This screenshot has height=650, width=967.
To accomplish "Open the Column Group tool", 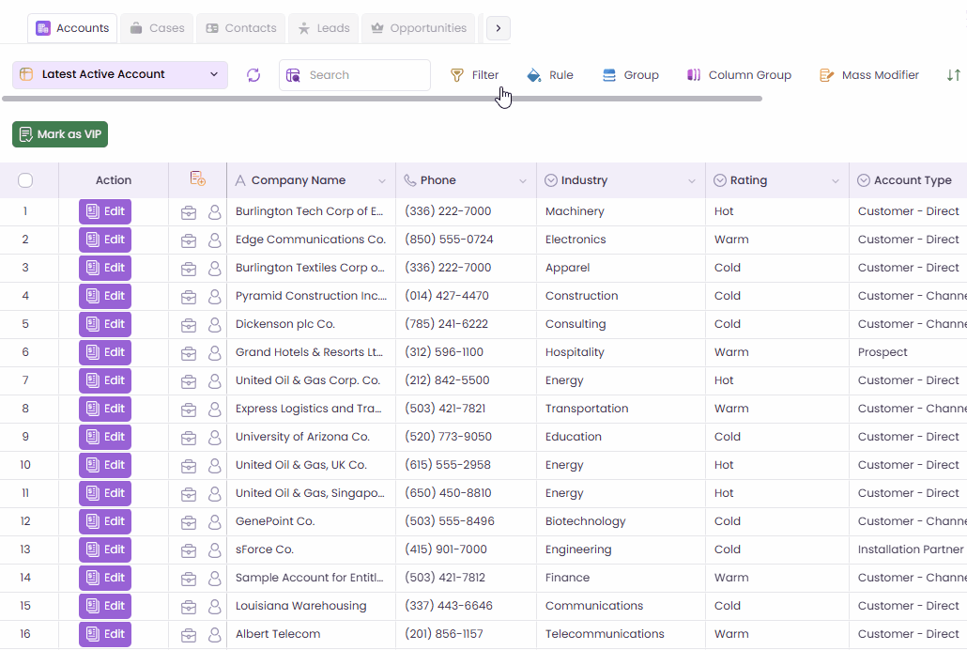I will tap(739, 75).
